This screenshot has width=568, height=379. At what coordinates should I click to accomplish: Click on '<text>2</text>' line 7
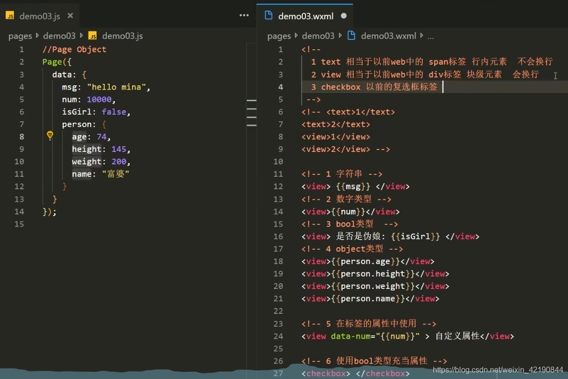tap(336, 124)
